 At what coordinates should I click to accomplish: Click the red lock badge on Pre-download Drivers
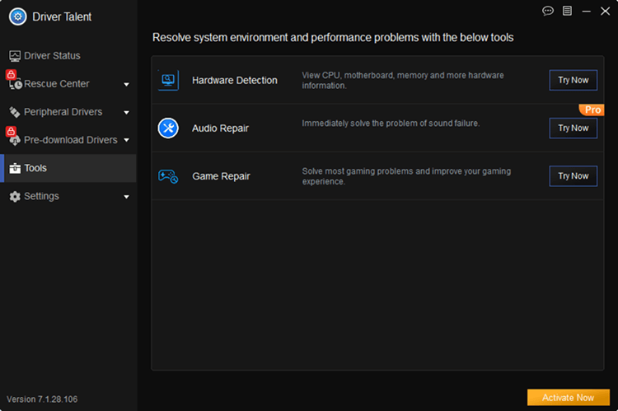(x=11, y=131)
